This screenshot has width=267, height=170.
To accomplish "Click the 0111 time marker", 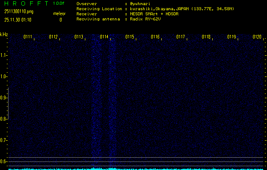I will click(x=28, y=37).
